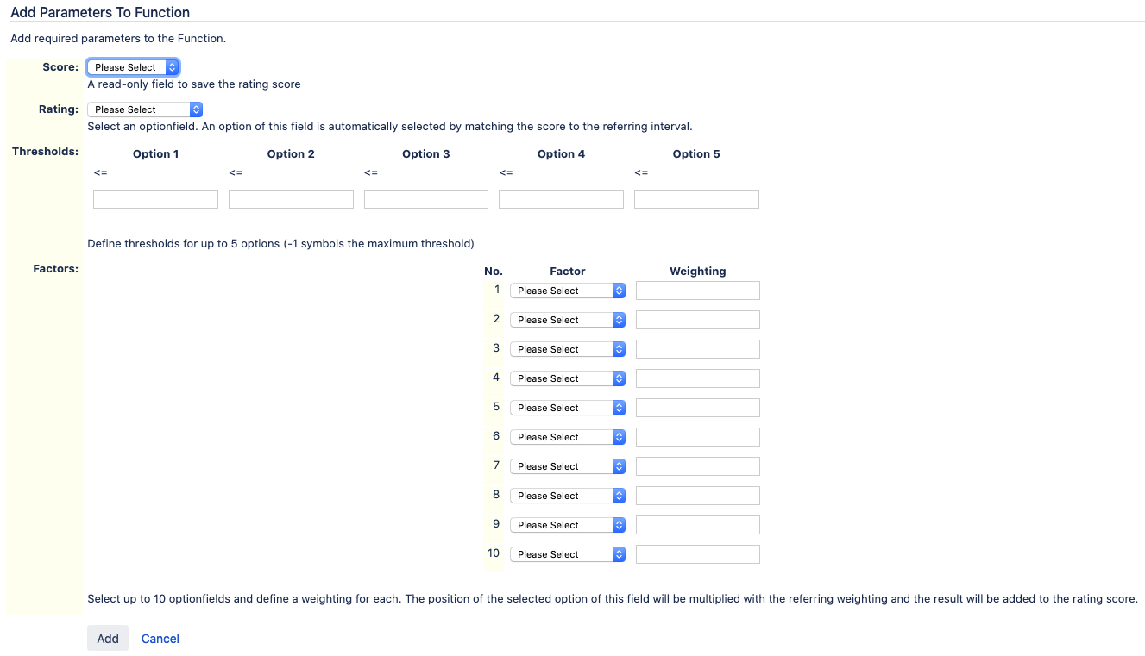The width and height of the screenshot is (1145, 656).
Task: Click the Option 3 threshold input
Action: (426, 199)
